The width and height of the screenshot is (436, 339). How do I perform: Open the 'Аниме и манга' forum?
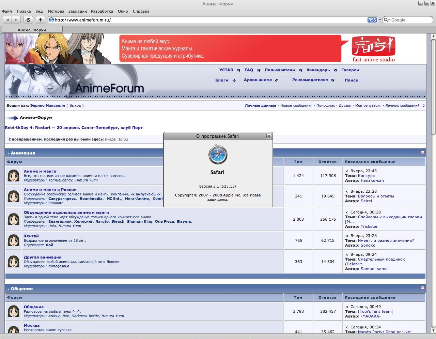tap(40, 171)
